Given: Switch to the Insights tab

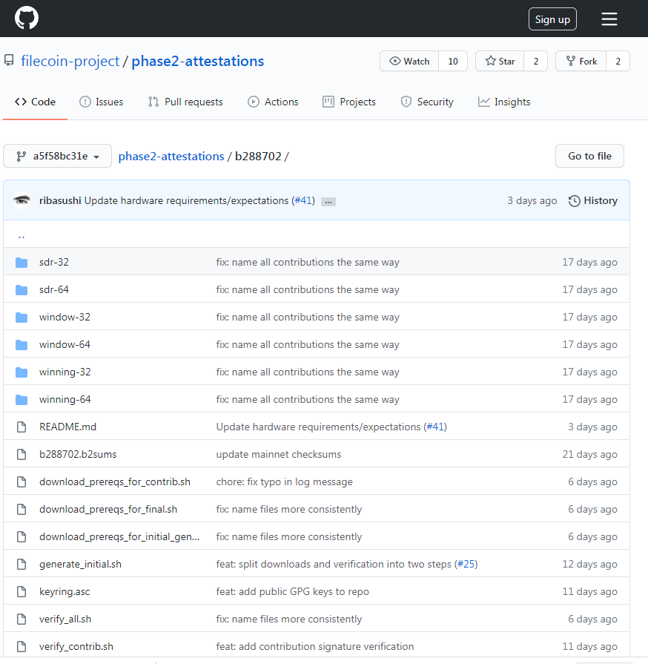Looking at the screenshot, I should 504,102.
